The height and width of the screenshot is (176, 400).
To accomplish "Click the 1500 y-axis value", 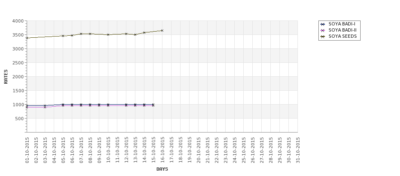I will [18, 91].
